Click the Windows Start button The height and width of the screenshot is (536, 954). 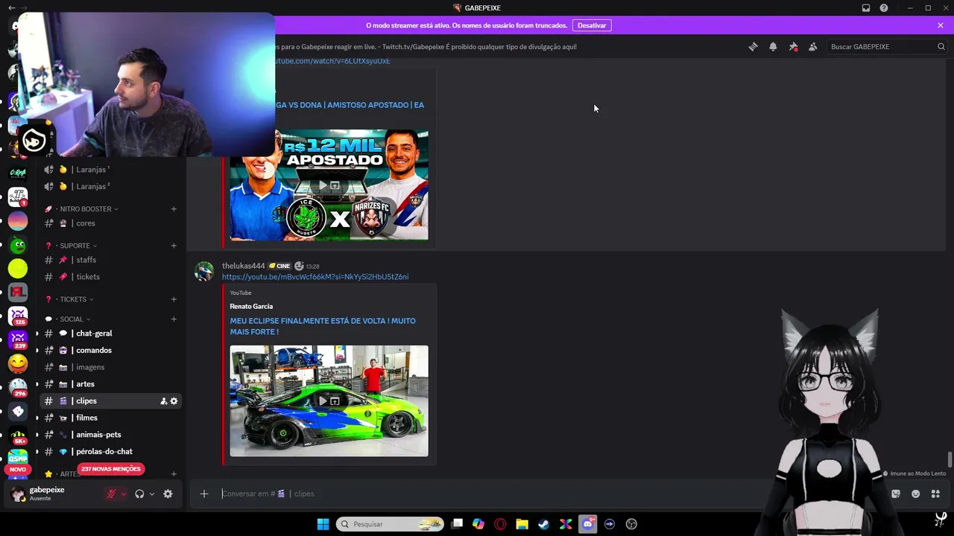coord(323,524)
